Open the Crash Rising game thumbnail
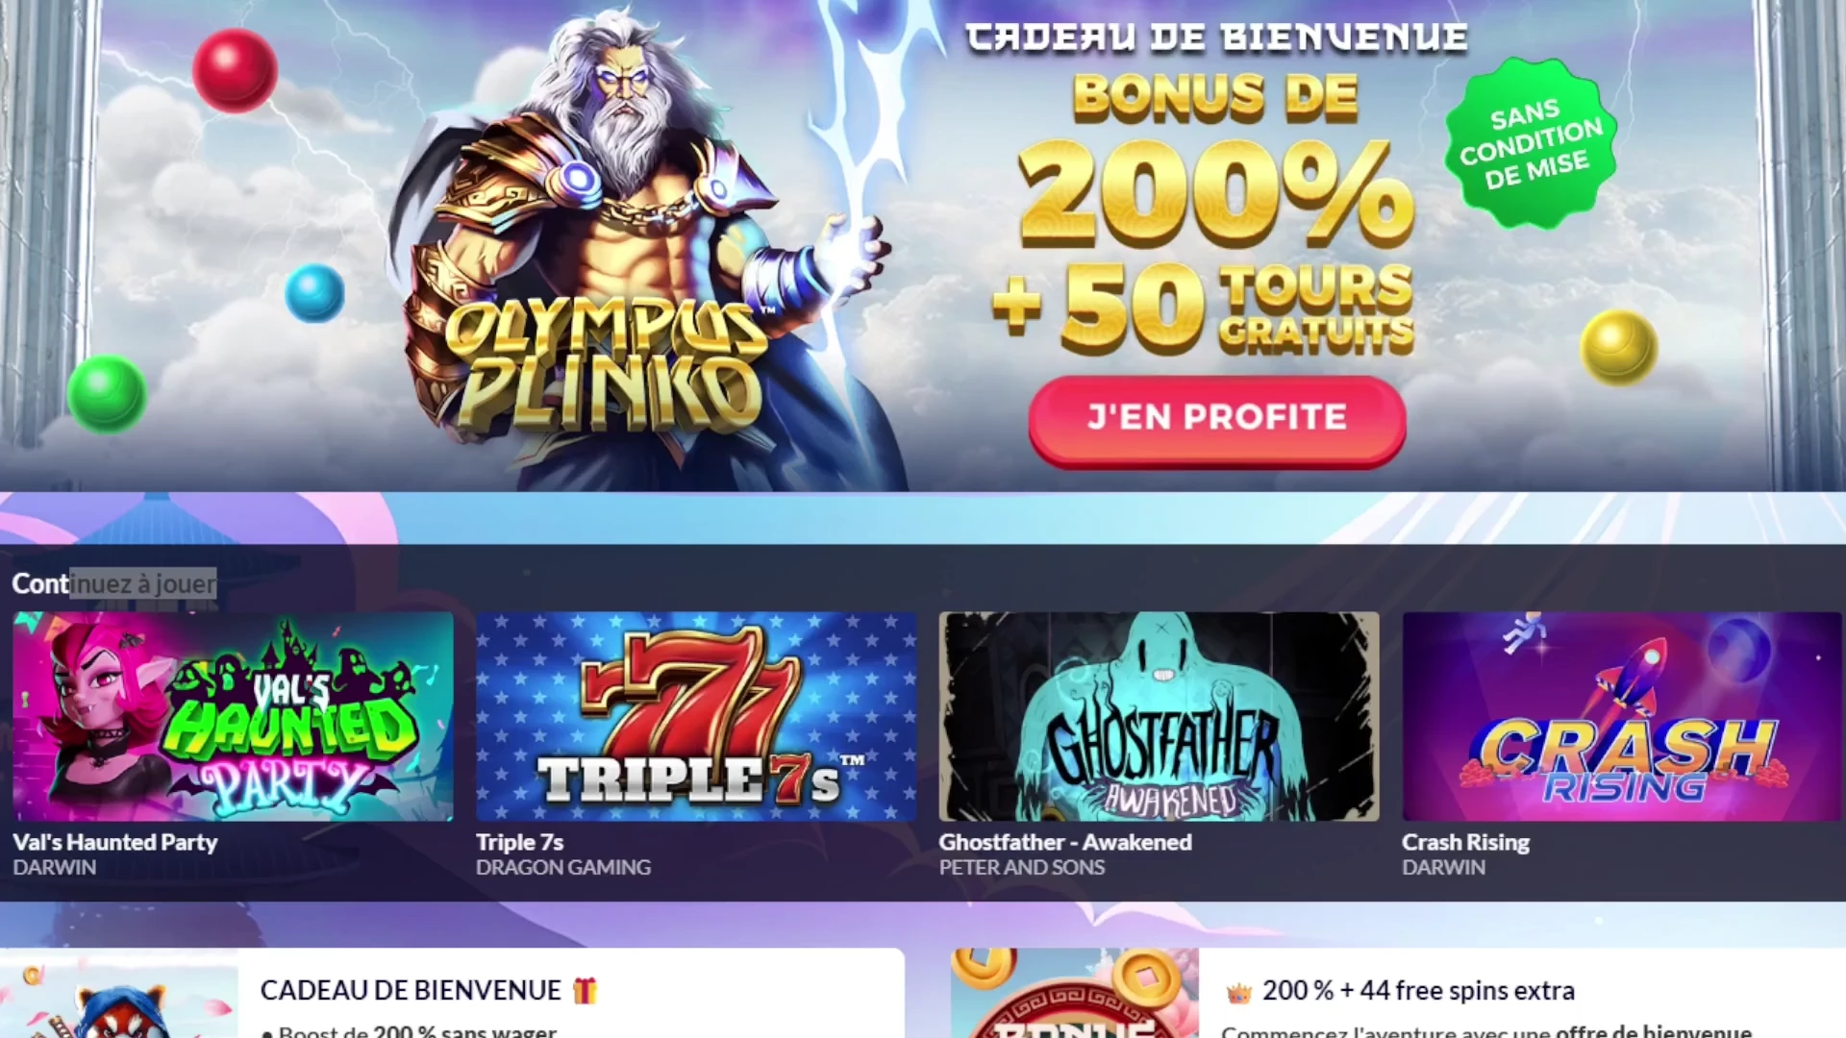 [x=1622, y=716]
